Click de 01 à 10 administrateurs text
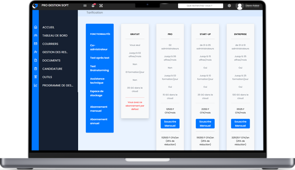Viewport: 295px width, 170px height. pyautogui.click(x=240, y=47)
